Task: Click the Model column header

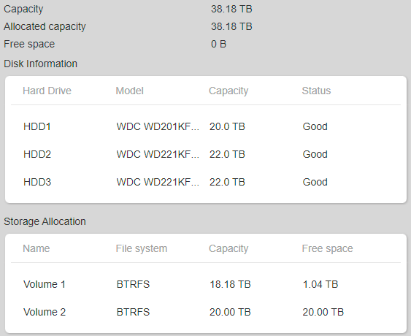Action: [129, 91]
